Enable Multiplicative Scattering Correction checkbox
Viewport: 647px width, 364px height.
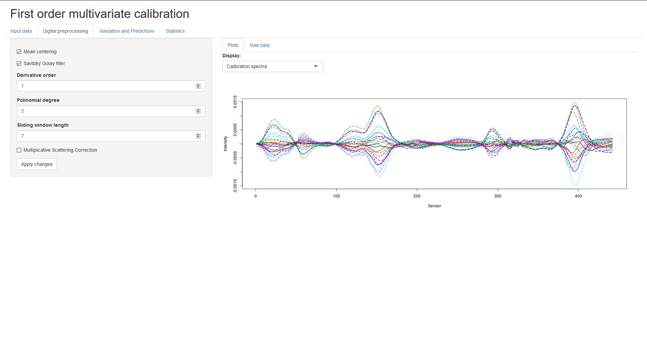pyautogui.click(x=19, y=150)
